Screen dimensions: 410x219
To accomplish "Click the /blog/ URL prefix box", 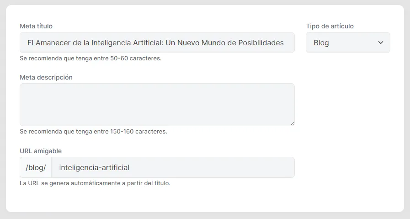I will pos(36,167).
